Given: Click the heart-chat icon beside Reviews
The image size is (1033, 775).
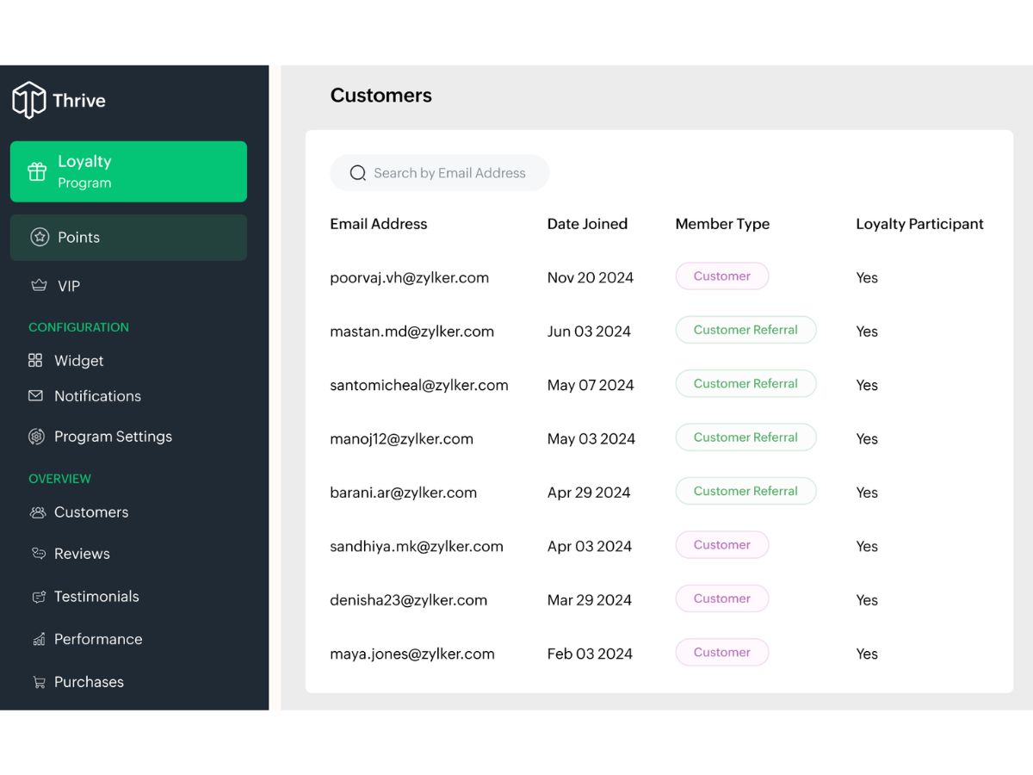Looking at the screenshot, I should (38, 553).
